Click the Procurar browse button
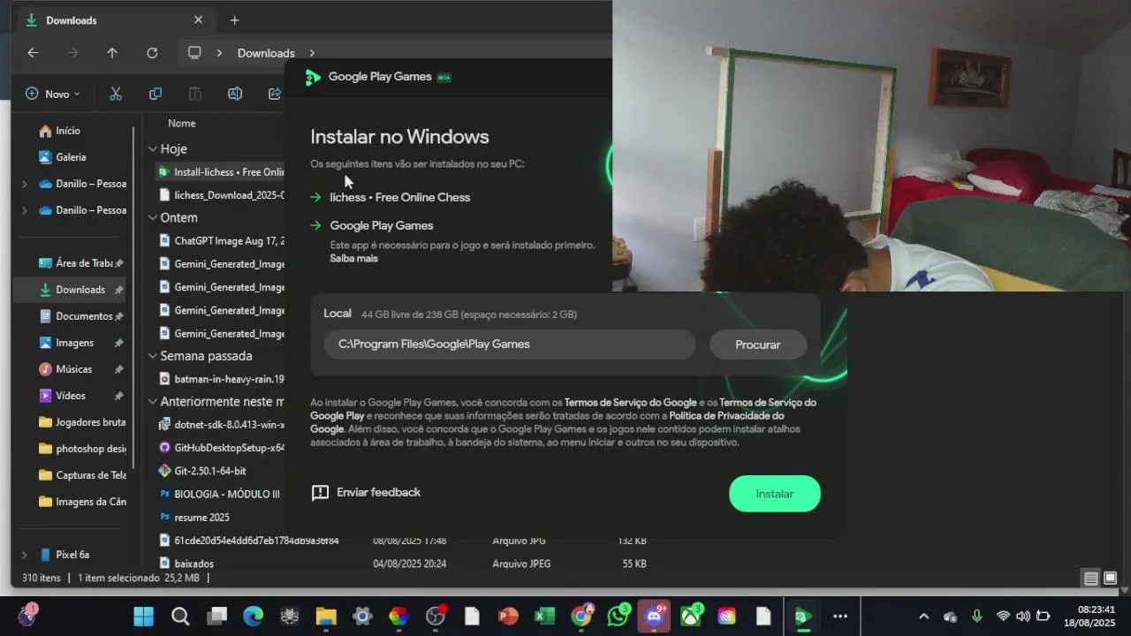The width and height of the screenshot is (1131, 636). pyautogui.click(x=758, y=344)
